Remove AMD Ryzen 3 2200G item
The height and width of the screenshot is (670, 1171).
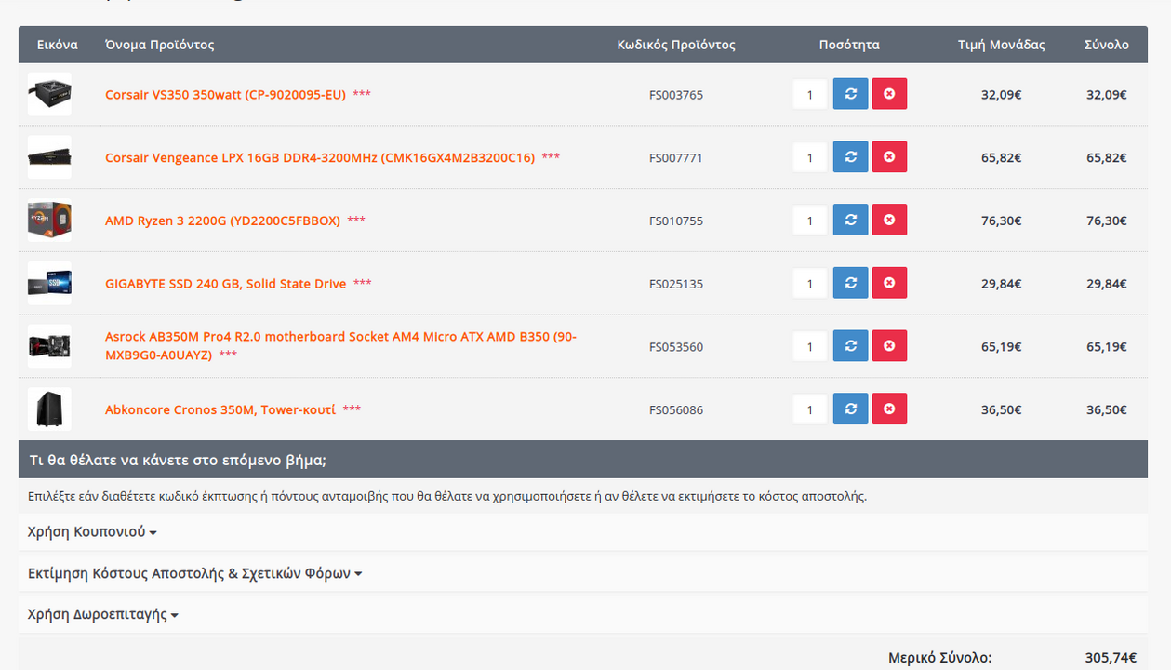coord(889,221)
